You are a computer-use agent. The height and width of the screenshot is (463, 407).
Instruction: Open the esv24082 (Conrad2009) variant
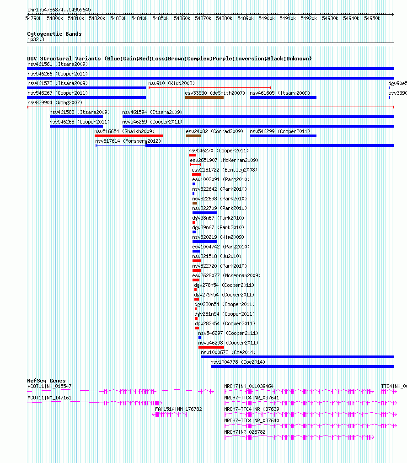(x=214, y=131)
